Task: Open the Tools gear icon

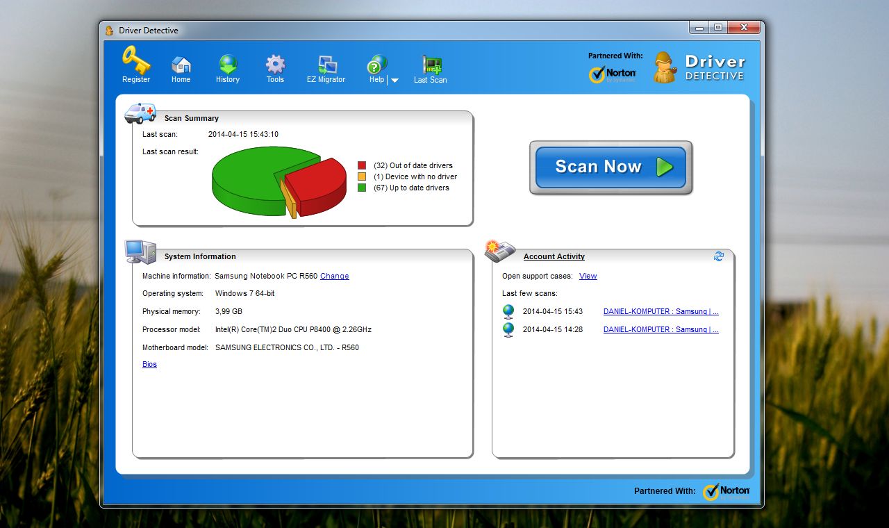Action: click(x=274, y=63)
